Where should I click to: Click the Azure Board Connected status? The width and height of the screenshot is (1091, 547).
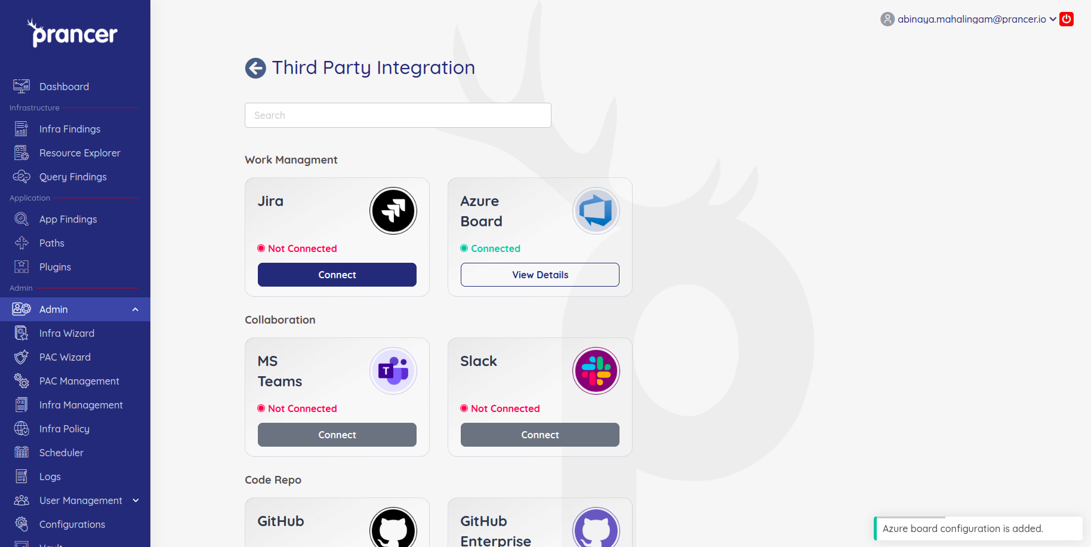[x=491, y=248]
